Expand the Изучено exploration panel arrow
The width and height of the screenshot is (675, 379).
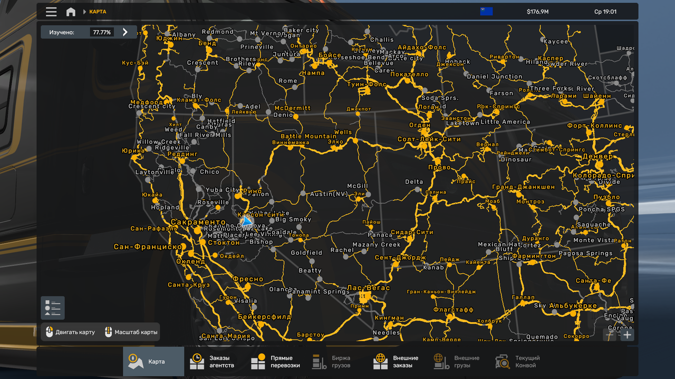click(125, 32)
